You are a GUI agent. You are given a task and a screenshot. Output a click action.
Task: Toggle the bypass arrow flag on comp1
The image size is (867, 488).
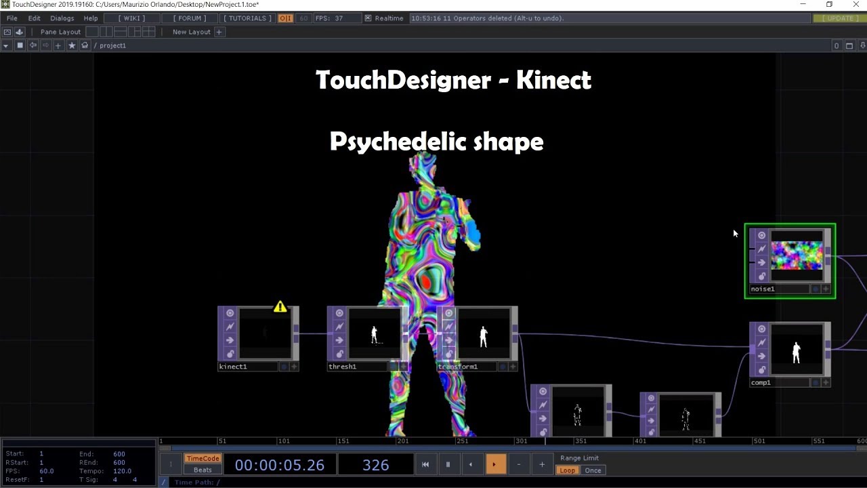pos(762,356)
